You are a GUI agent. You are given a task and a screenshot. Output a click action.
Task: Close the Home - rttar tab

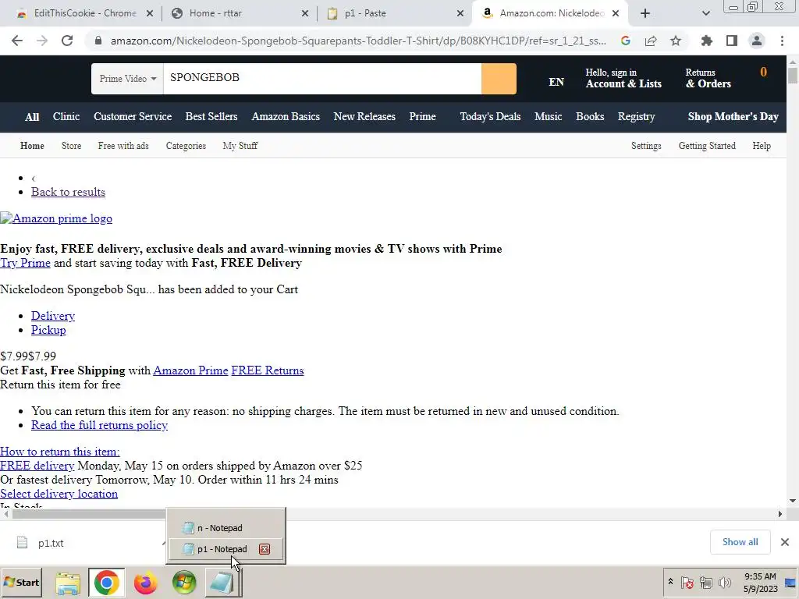pyautogui.click(x=305, y=13)
